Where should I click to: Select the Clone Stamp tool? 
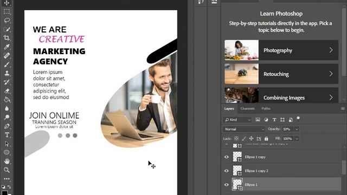pyautogui.click(x=7, y=73)
